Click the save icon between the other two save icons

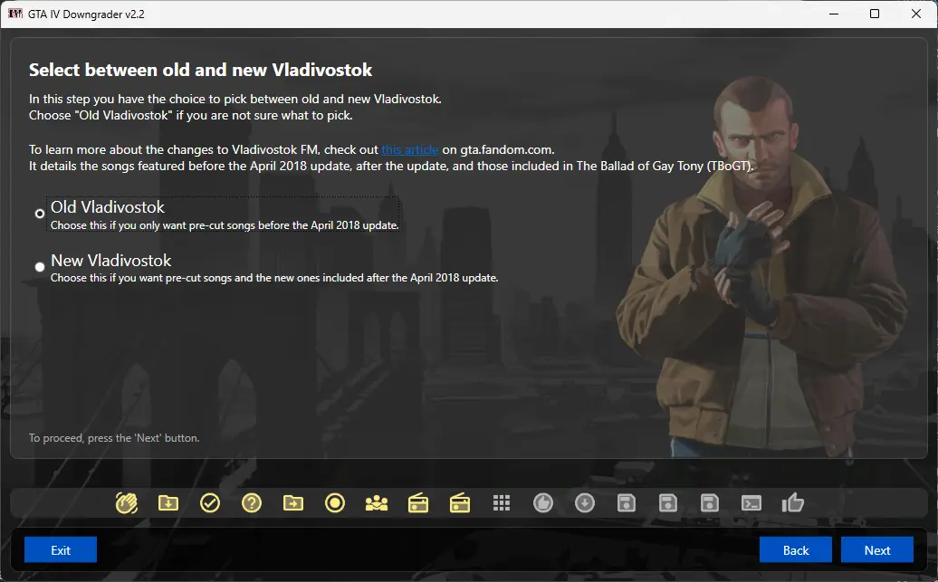coord(667,503)
